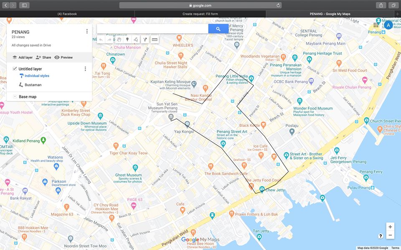Click the Woodlands Vegetarian restaurant marker
This screenshot has width=401, height=250.
coord(283,57)
